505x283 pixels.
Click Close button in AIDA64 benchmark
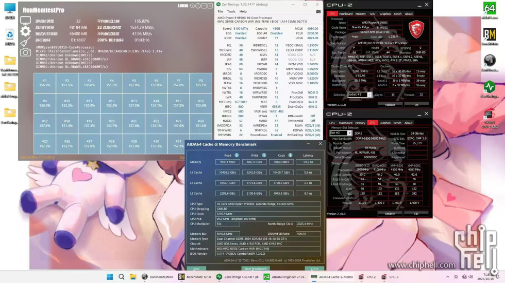(314, 269)
